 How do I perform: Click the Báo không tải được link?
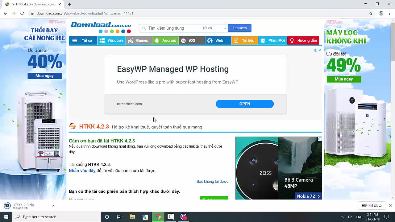point(212,181)
